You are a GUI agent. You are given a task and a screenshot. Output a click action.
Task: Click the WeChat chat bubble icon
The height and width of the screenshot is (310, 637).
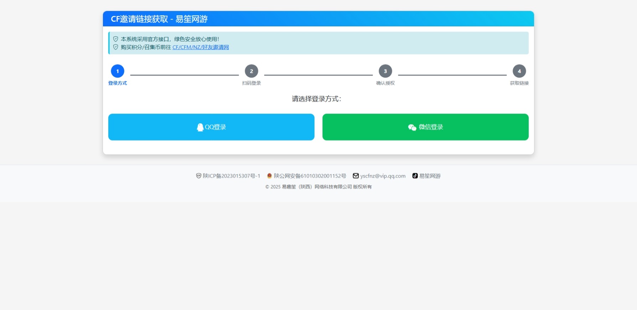pos(412,128)
